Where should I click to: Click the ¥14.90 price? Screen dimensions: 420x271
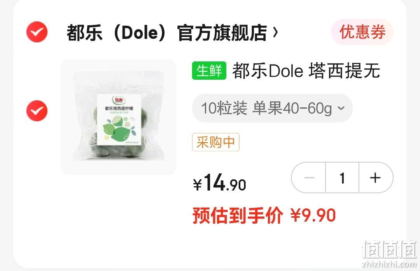point(220,183)
